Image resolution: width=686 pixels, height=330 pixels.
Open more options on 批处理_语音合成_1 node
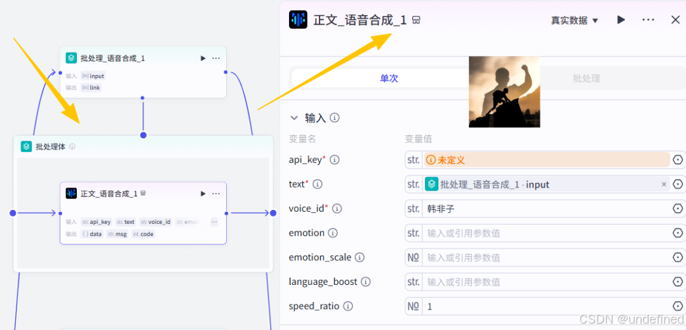point(216,58)
